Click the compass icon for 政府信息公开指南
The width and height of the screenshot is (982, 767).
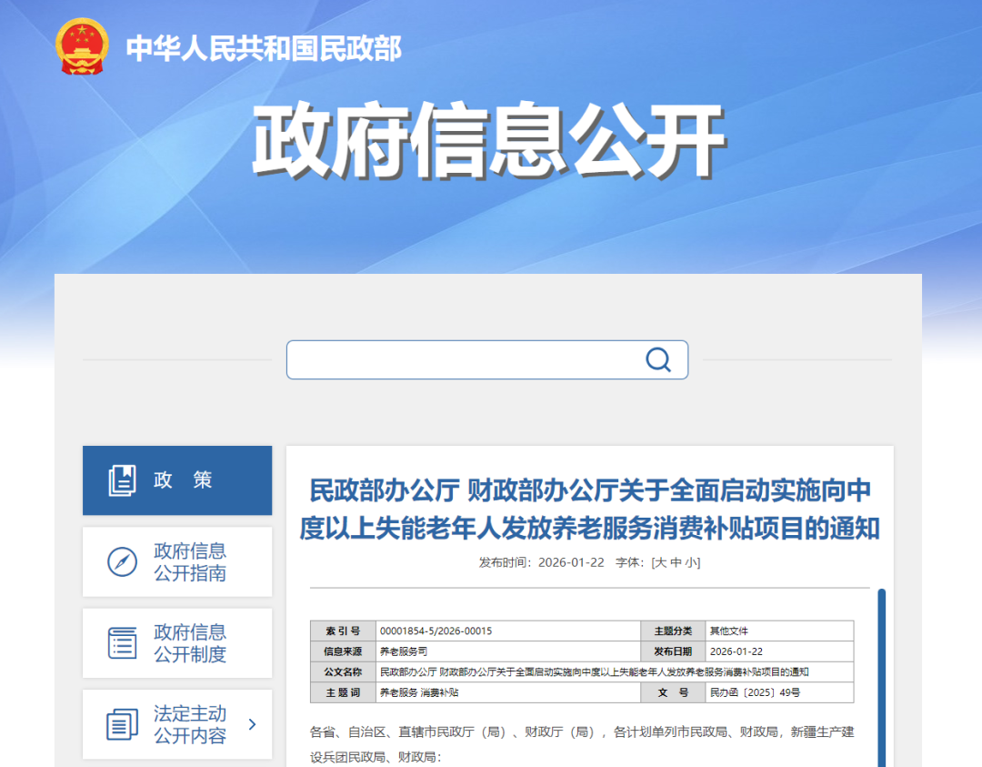tap(122, 562)
